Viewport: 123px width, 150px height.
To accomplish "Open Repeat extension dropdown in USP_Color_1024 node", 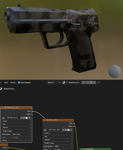I will [58, 140].
